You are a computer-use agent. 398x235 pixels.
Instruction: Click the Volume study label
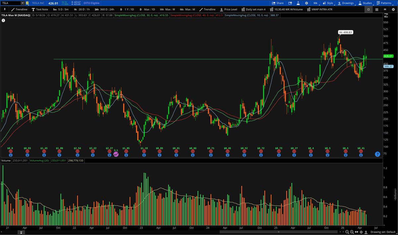[6, 161]
